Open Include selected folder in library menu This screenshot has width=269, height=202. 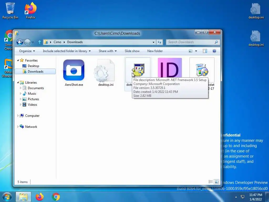pyautogui.click(x=67, y=51)
